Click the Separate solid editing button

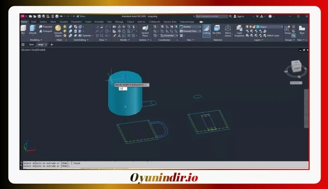tap(85, 35)
